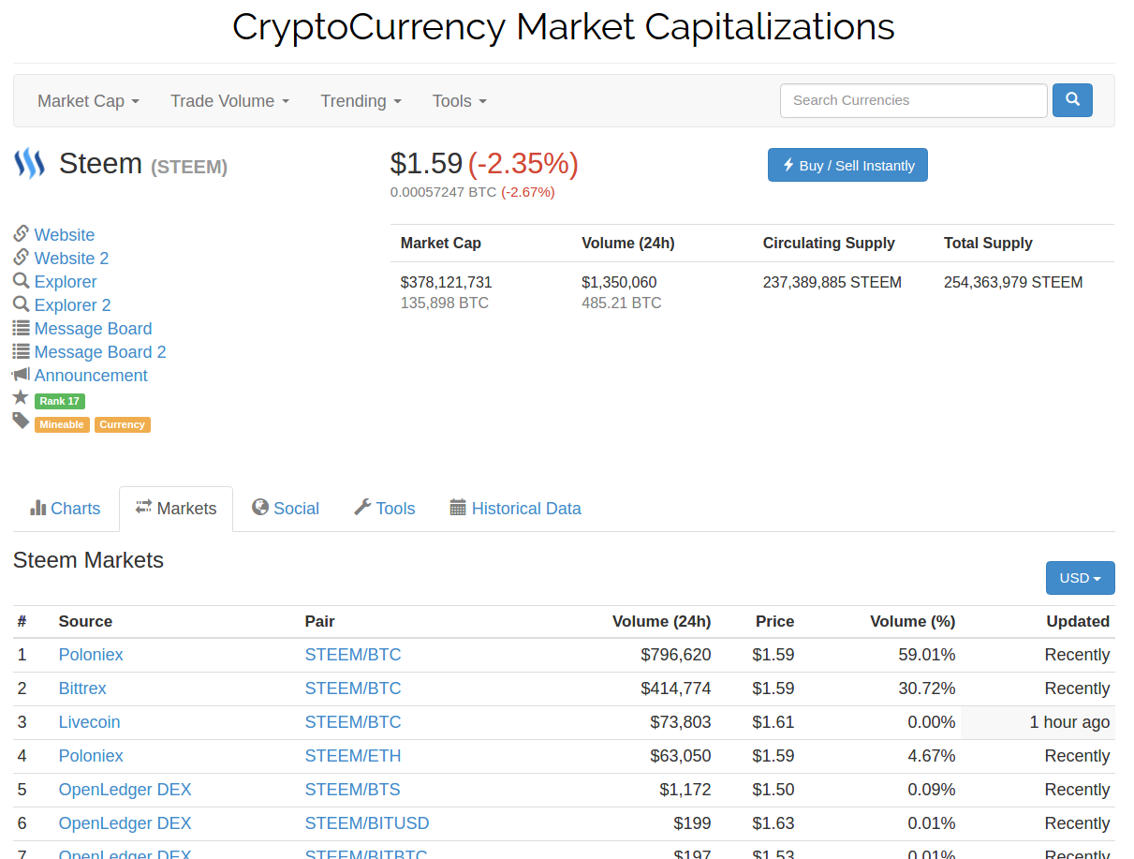The width and height of the screenshot is (1134, 859).
Task: Click the exchange arrows icon on Markets tab
Action: [144, 507]
